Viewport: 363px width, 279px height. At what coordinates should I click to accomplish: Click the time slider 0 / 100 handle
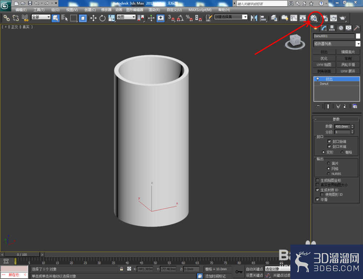point(22,254)
